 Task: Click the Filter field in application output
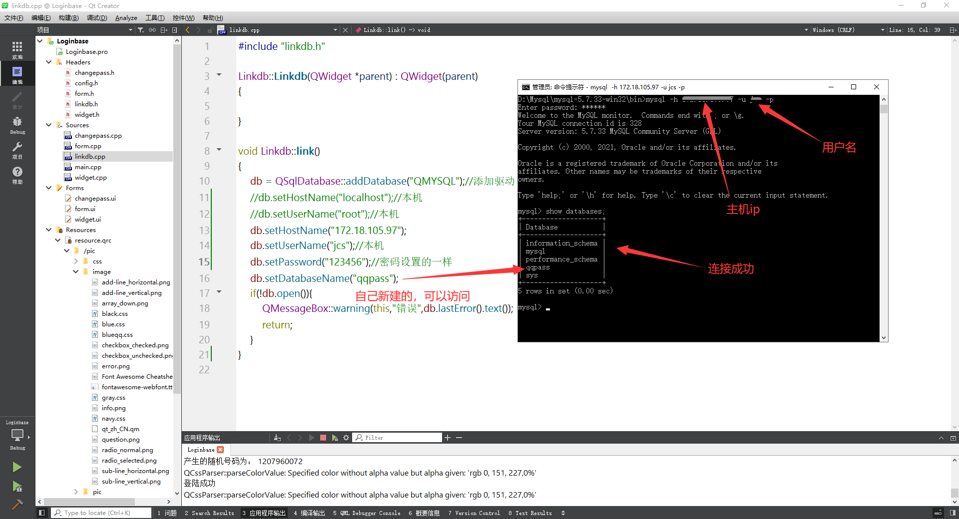pos(397,438)
